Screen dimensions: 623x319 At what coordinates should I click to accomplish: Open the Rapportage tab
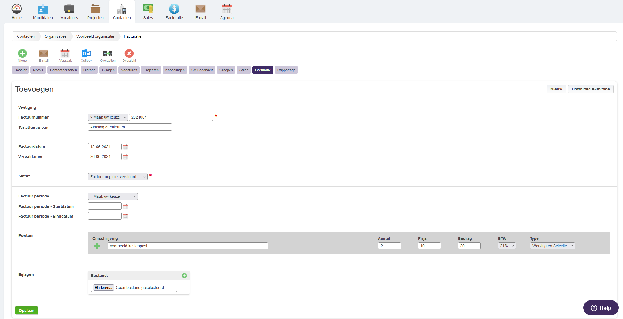click(286, 70)
